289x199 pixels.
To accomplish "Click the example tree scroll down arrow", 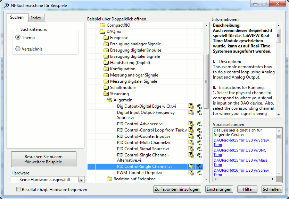I will pyautogui.click(x=206, y=180).
